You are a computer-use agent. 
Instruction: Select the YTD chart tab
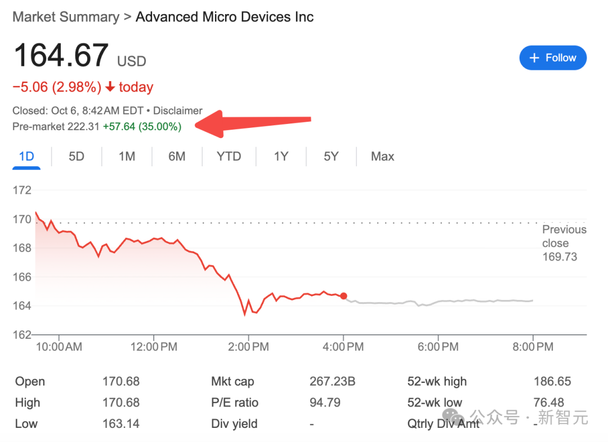(x=229, y=156)
